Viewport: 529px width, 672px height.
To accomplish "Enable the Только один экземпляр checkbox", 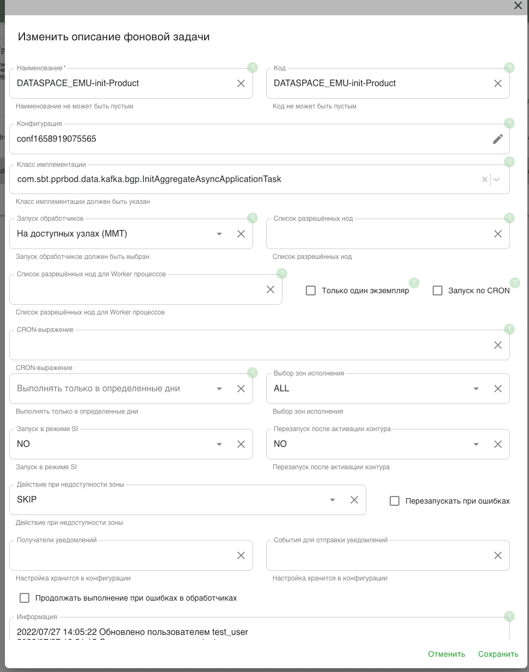I will click(x=311, y=290).
